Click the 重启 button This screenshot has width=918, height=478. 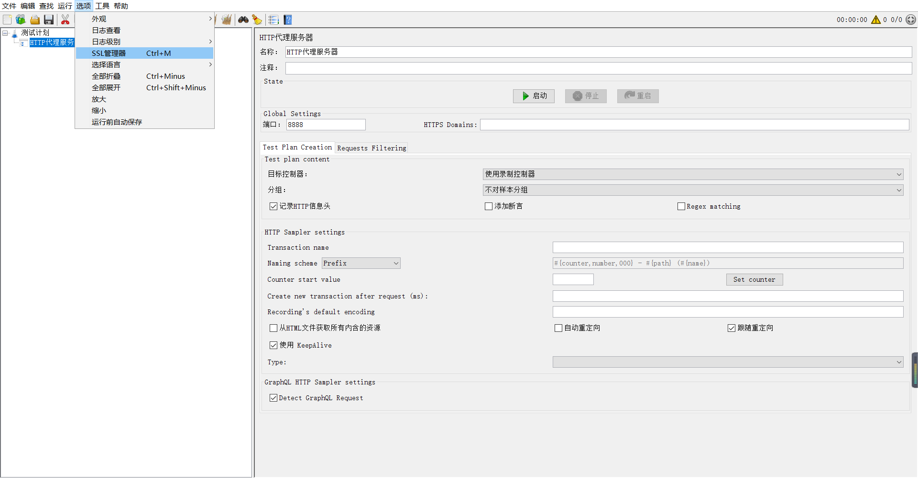pyautogui.click(x=638, y=96)
